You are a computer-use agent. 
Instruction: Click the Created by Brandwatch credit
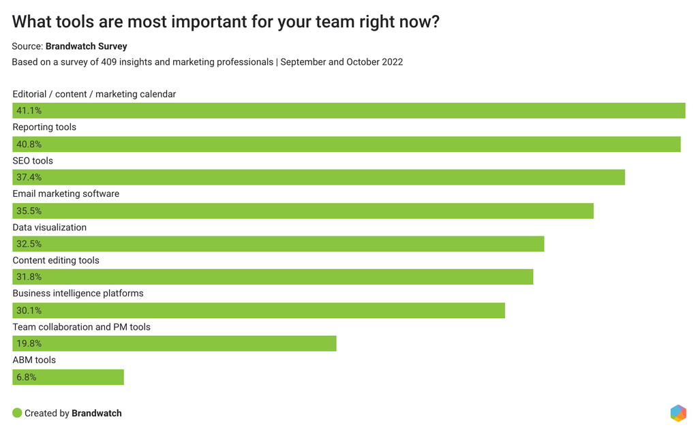tap(73, 413)
